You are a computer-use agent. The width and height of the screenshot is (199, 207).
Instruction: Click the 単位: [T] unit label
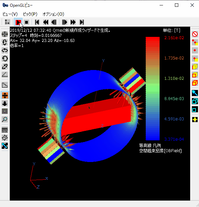[x=171, y=30]
